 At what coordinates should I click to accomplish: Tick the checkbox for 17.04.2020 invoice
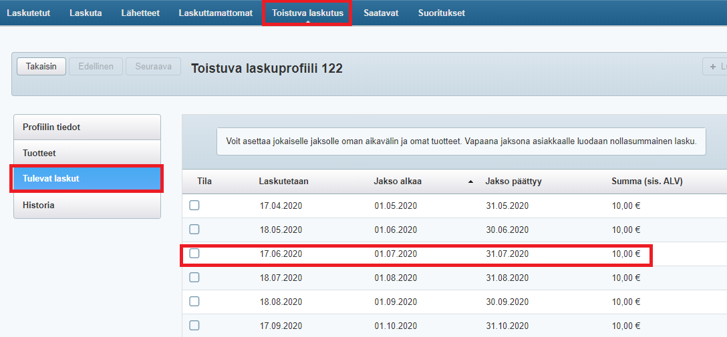point(194,206)
